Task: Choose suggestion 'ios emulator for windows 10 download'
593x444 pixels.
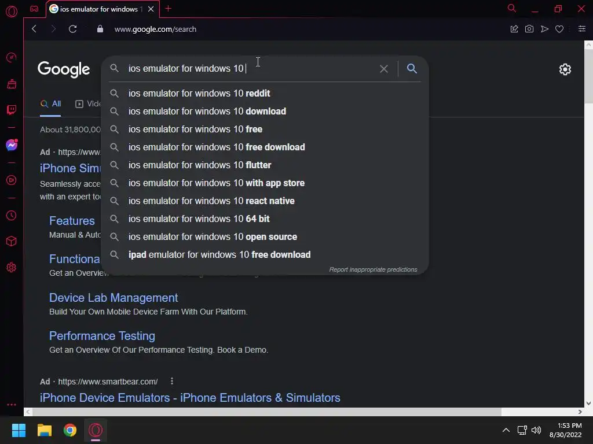Action: point(265,112)
